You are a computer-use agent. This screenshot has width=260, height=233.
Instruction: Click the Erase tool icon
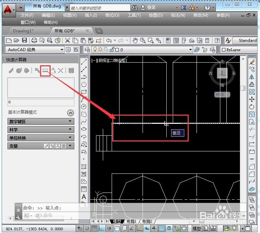click(x=252, y=62)
